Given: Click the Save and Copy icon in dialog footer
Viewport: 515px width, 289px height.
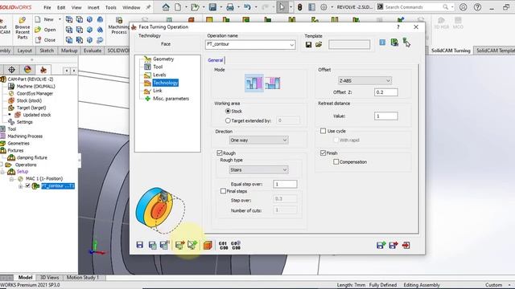Looking at the screenshot, I should (152, 245).
